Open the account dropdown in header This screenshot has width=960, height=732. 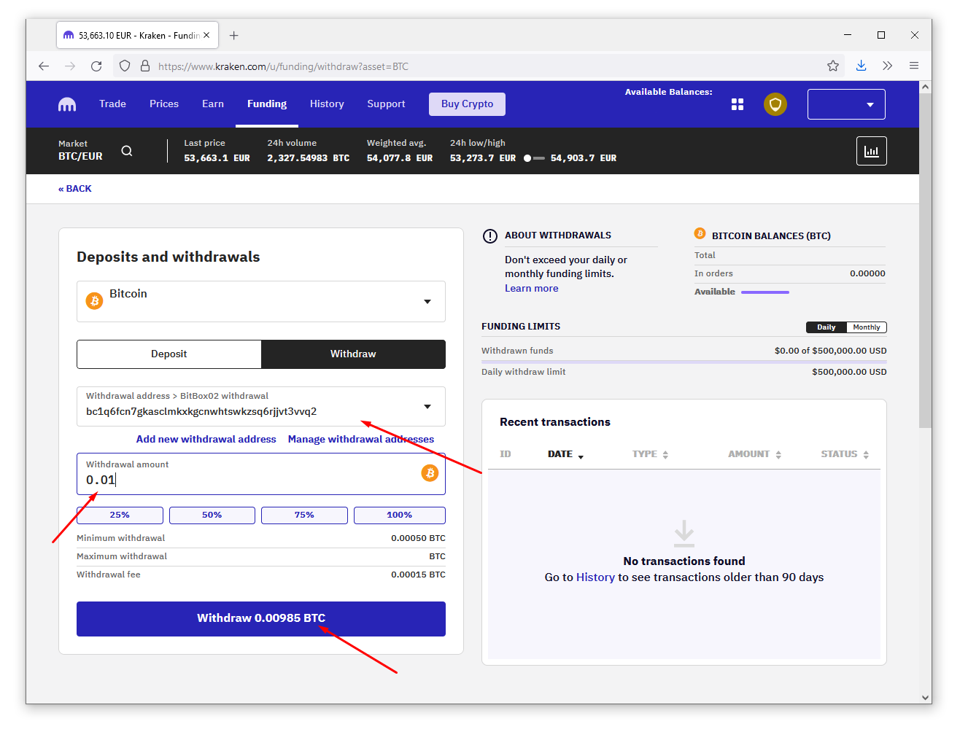(x=846, y=104)
